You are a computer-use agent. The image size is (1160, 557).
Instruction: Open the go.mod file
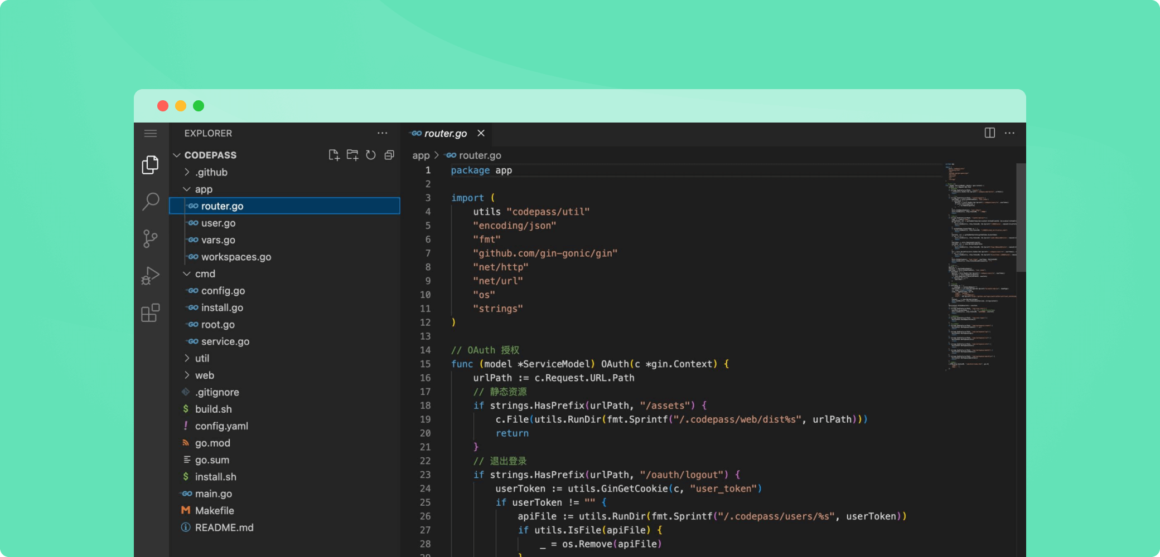(284, 443)
